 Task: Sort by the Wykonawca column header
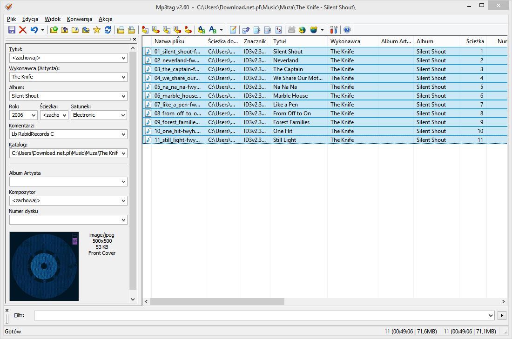pos(353,41)
